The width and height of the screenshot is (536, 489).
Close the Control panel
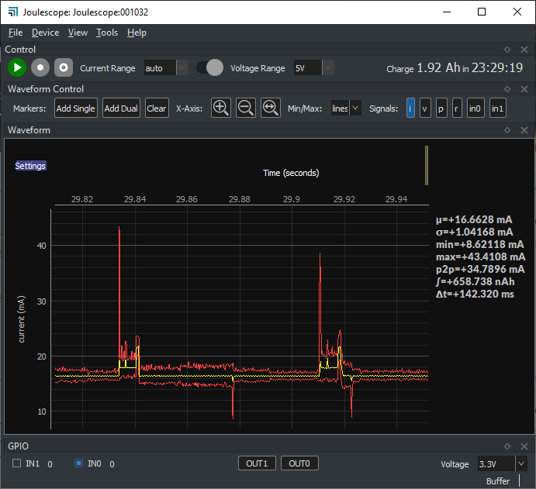tap(524, 50)
